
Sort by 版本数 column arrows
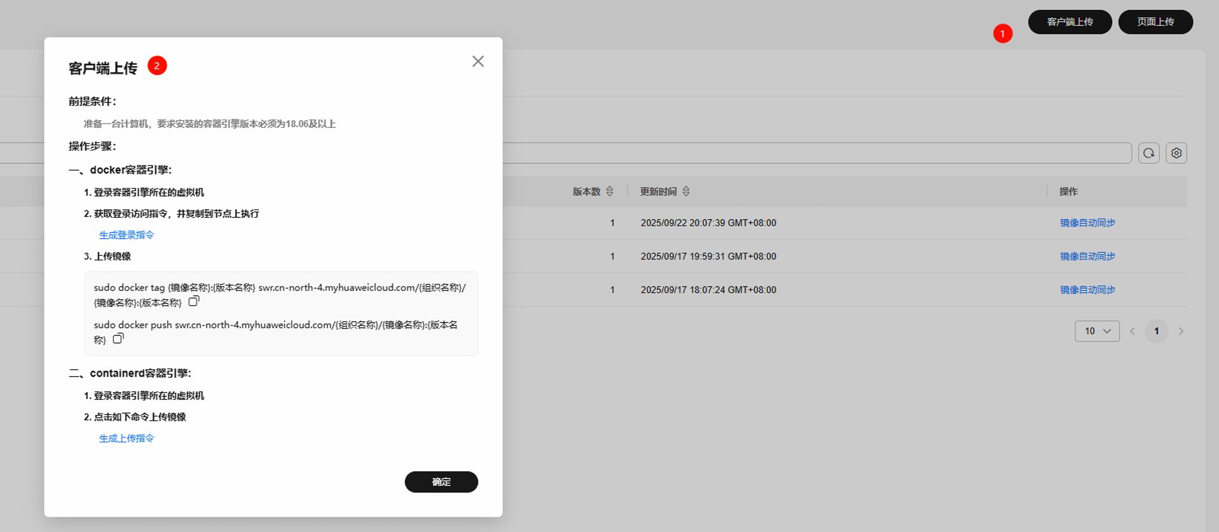tap(610, 192)
